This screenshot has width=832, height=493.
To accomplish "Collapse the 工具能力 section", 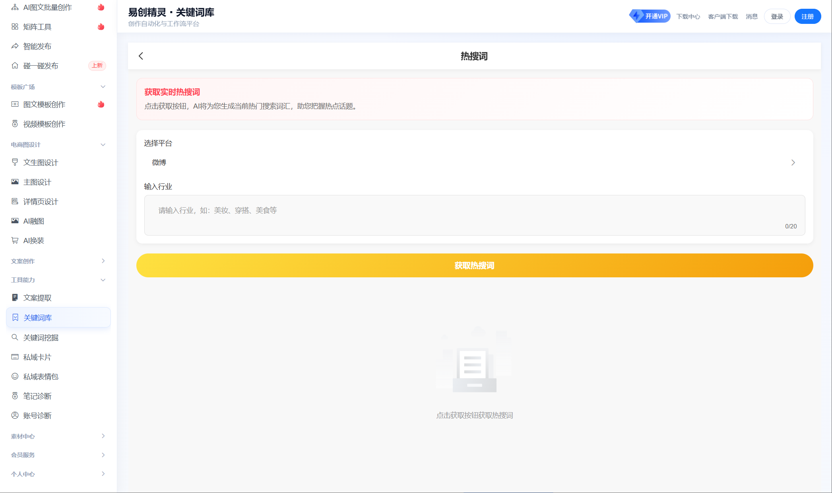I will 103,280.
